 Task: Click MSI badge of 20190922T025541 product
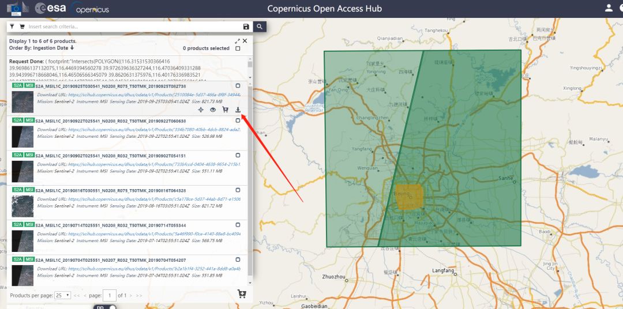point(29,120)
